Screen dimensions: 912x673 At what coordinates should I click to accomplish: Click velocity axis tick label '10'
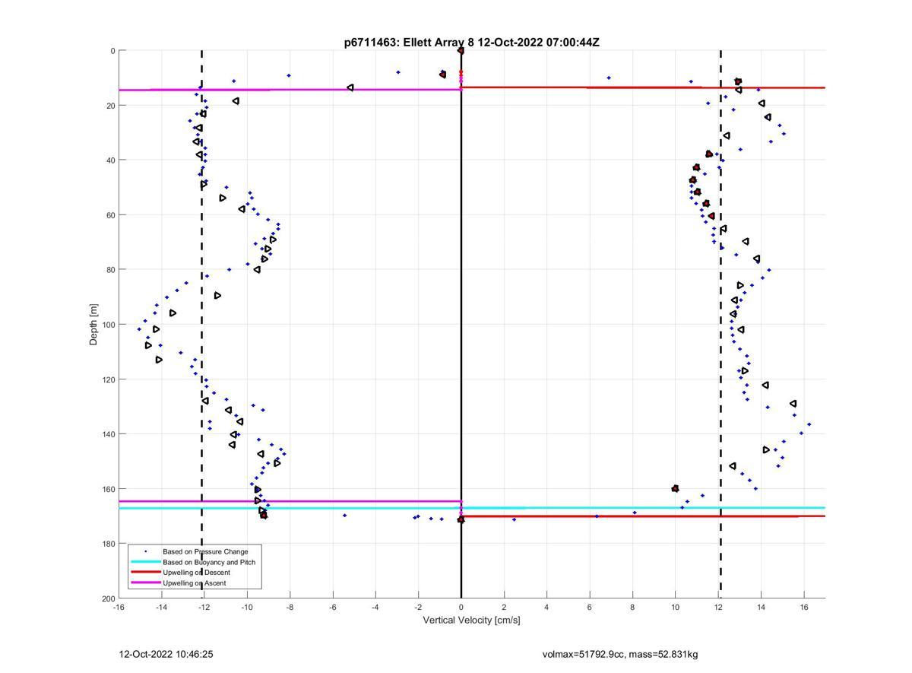(x=676, y=608)
